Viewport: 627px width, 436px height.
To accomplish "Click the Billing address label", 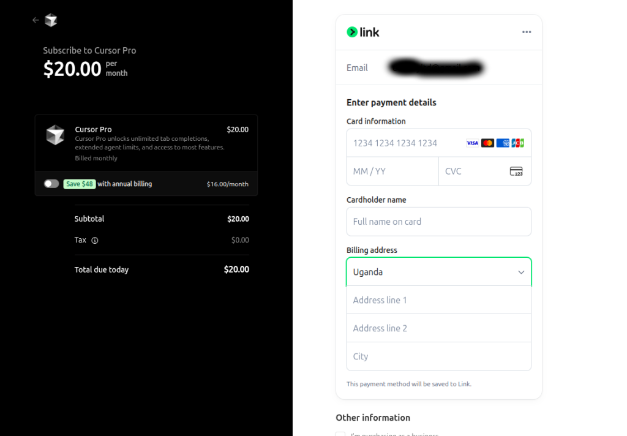I will coord(372,250).
